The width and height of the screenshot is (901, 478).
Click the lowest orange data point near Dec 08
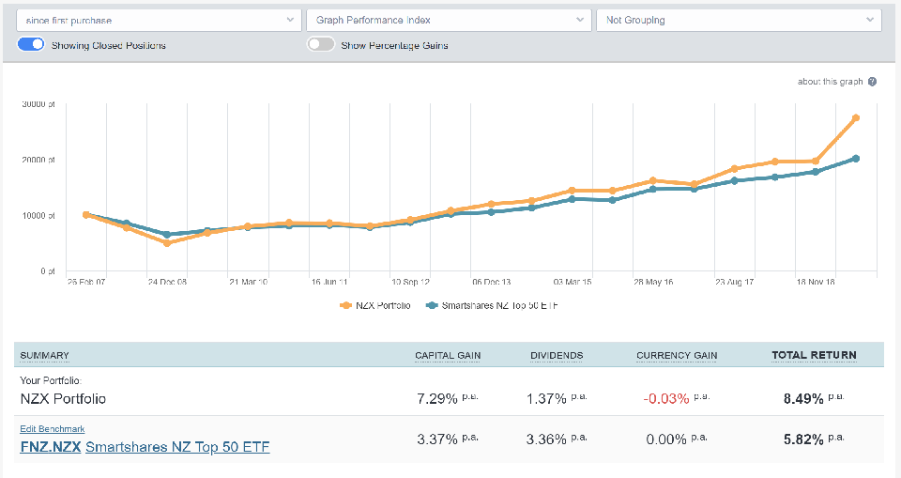(x=167, y=243)
